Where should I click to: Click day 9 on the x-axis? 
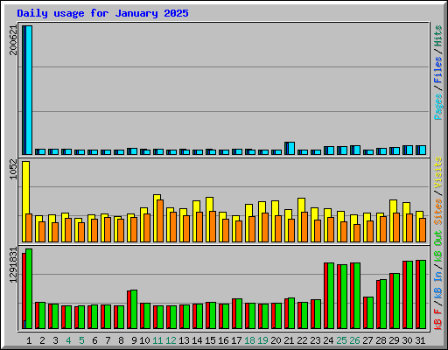tap(134, 340)
